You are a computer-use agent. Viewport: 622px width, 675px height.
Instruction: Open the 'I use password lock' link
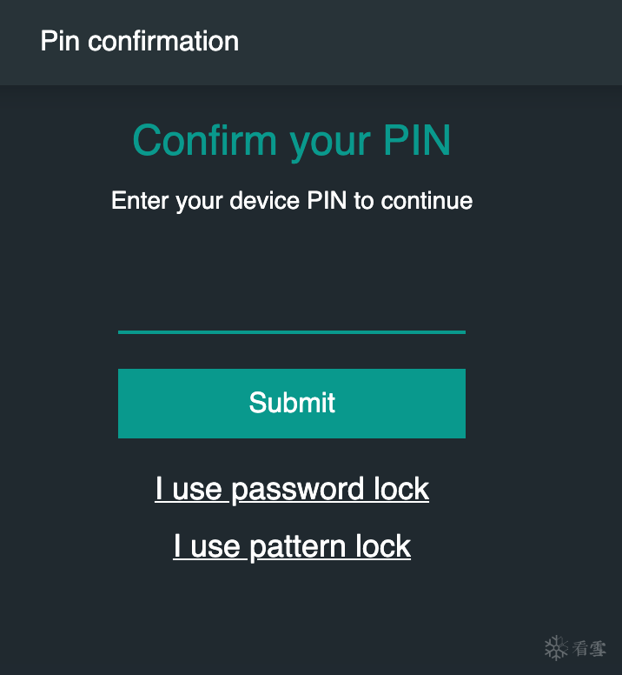pyautogui.click(x=292, y=489)
